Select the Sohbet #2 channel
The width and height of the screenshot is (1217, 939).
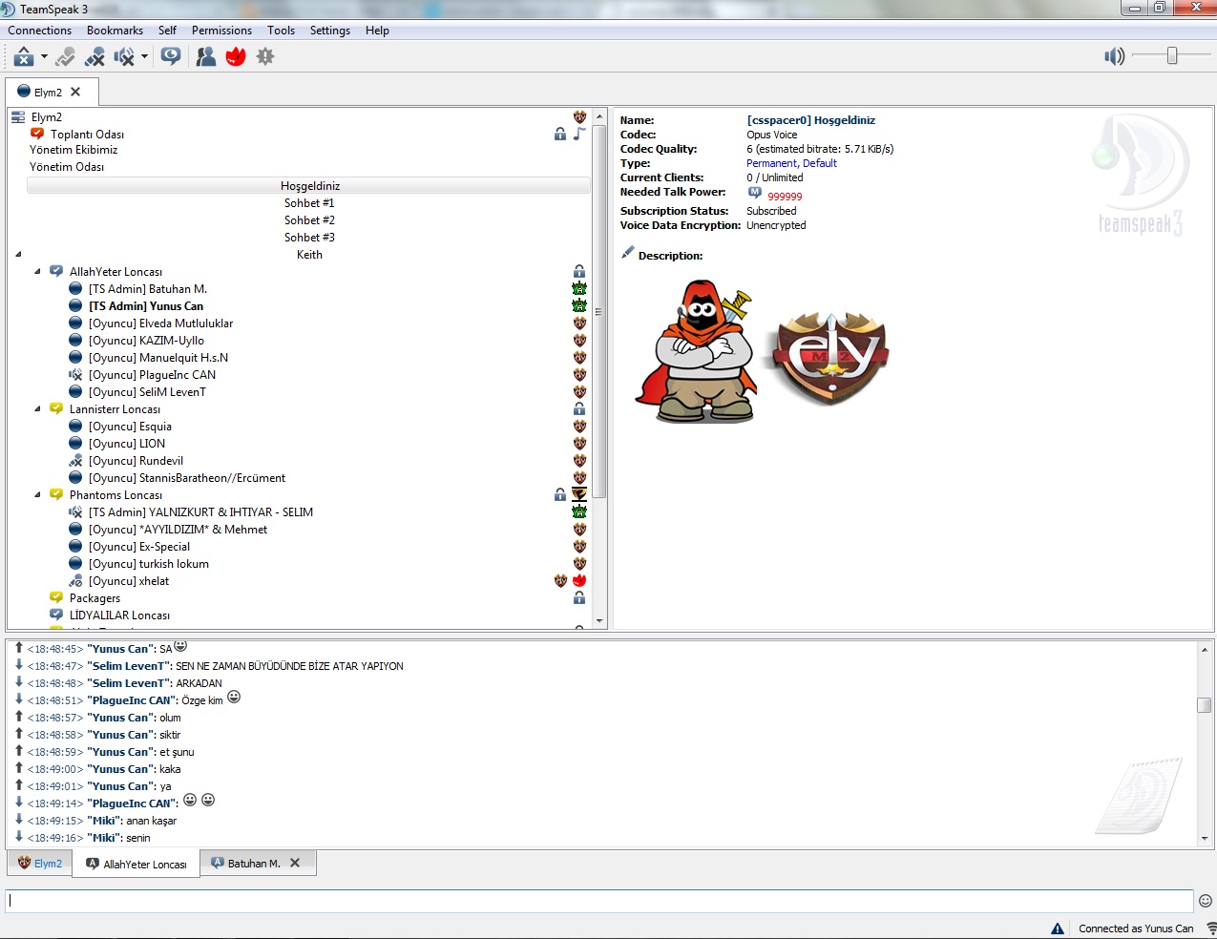point(309,220)
